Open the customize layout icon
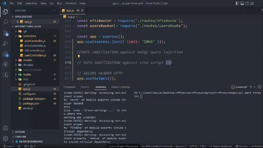This screenshot has height=148, width=263. point(252,3)
